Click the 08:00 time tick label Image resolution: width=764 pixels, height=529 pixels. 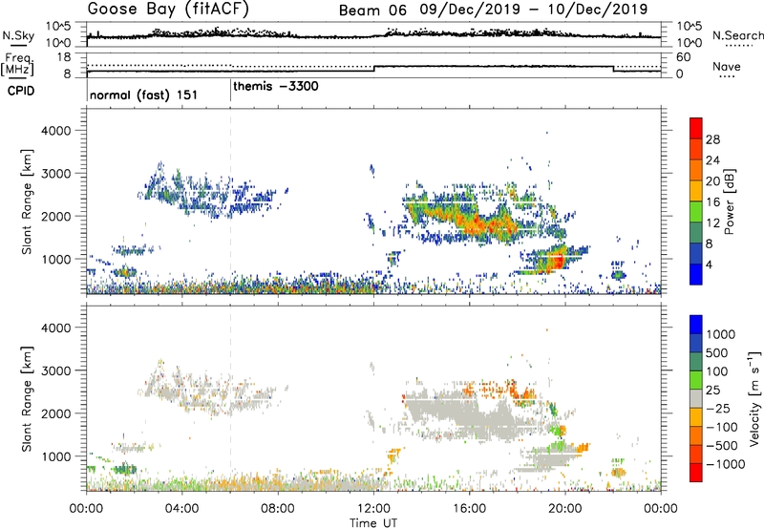(x=278, y=509)
